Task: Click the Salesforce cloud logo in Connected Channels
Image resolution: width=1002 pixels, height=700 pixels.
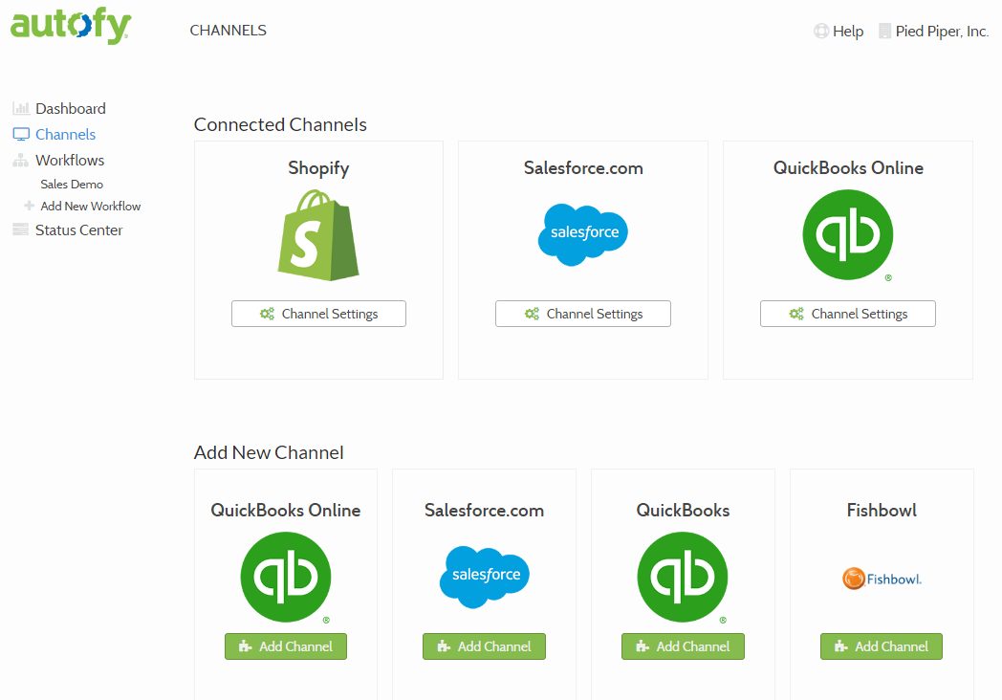Action: click(x=583, y=234)
